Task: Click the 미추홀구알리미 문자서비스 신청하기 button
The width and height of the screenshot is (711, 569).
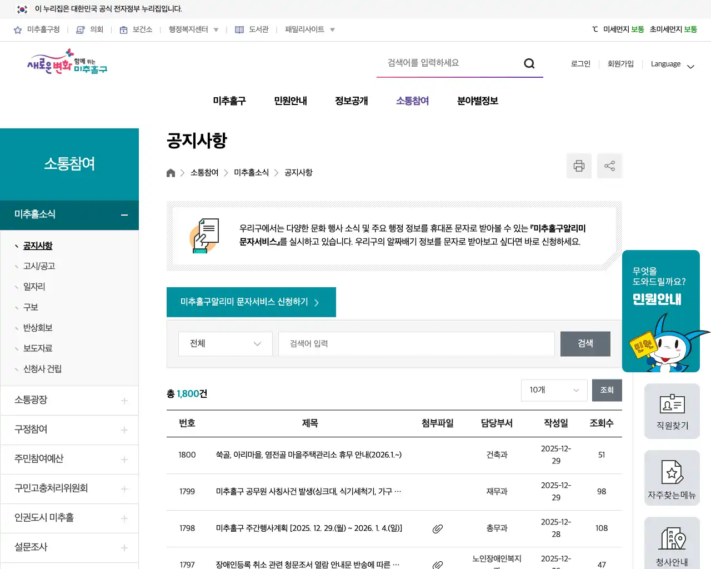Action: click(x=251, y=302)
